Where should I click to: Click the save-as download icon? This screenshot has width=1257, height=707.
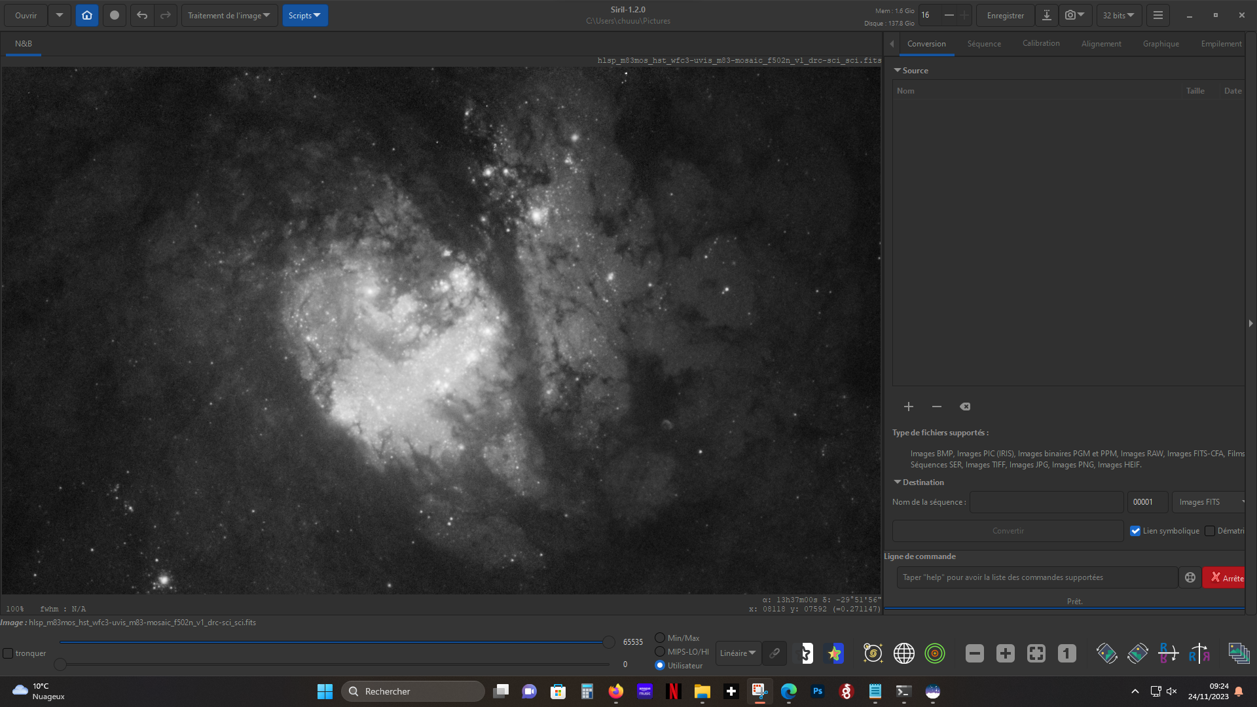(x=1047, y=15)
